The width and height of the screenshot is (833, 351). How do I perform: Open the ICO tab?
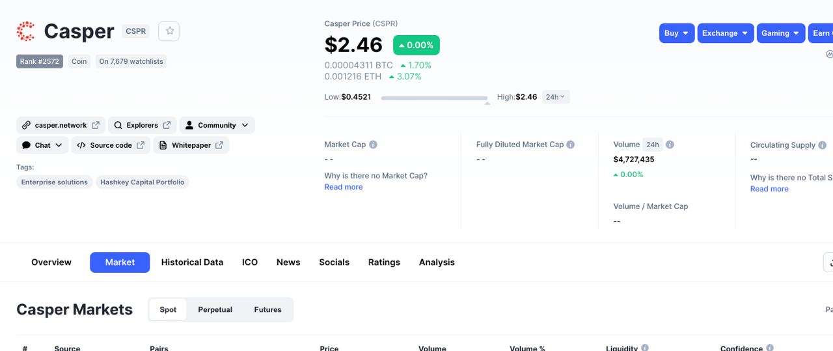[x=250, y=262]
